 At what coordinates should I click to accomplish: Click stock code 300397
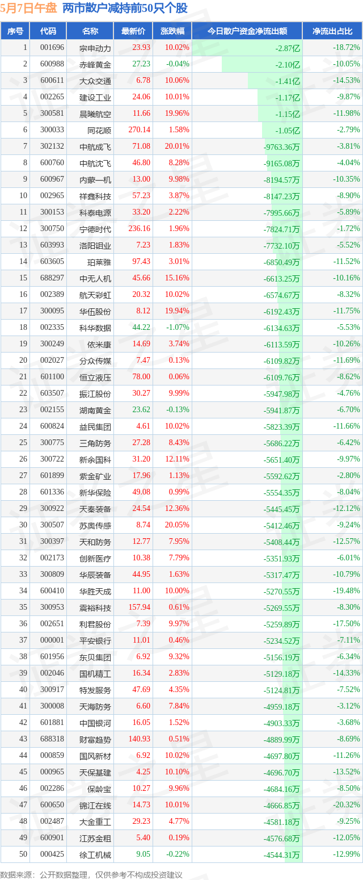point(52,542)
